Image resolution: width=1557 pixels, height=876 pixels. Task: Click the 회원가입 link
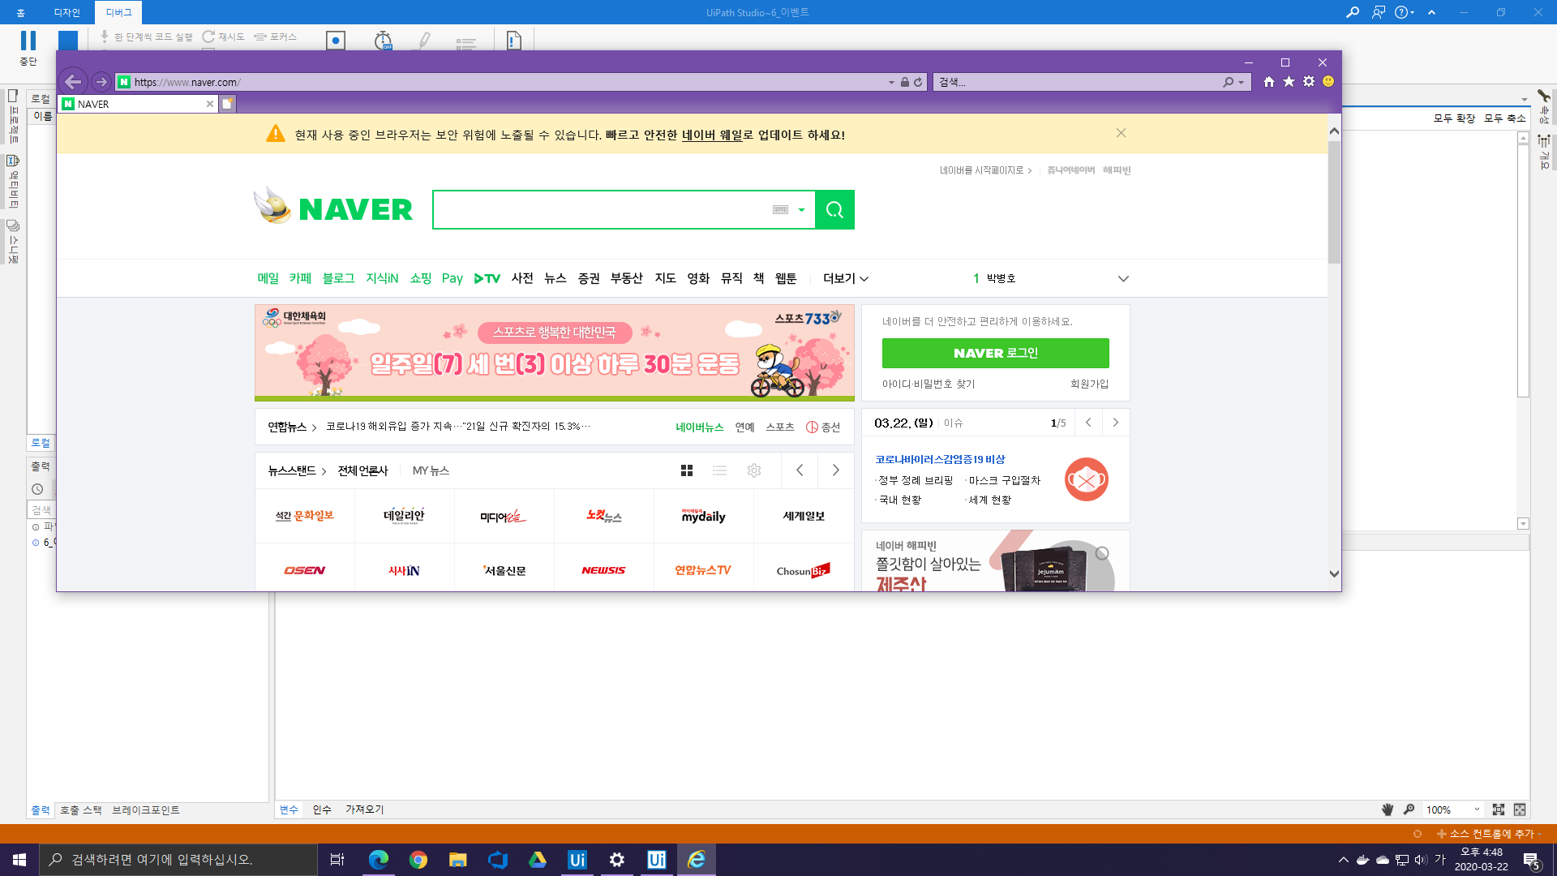pos(1089,384)
